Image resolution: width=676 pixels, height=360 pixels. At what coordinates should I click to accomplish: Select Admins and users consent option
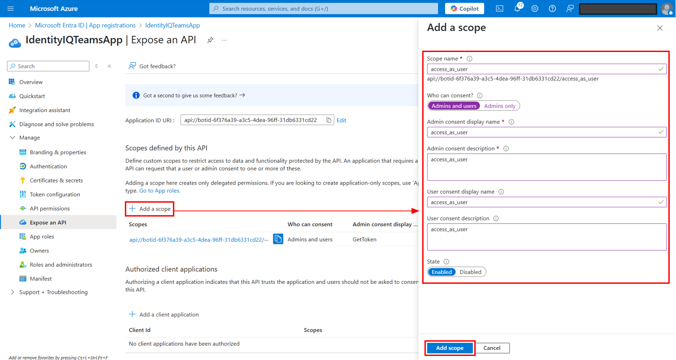click(454, 106)
